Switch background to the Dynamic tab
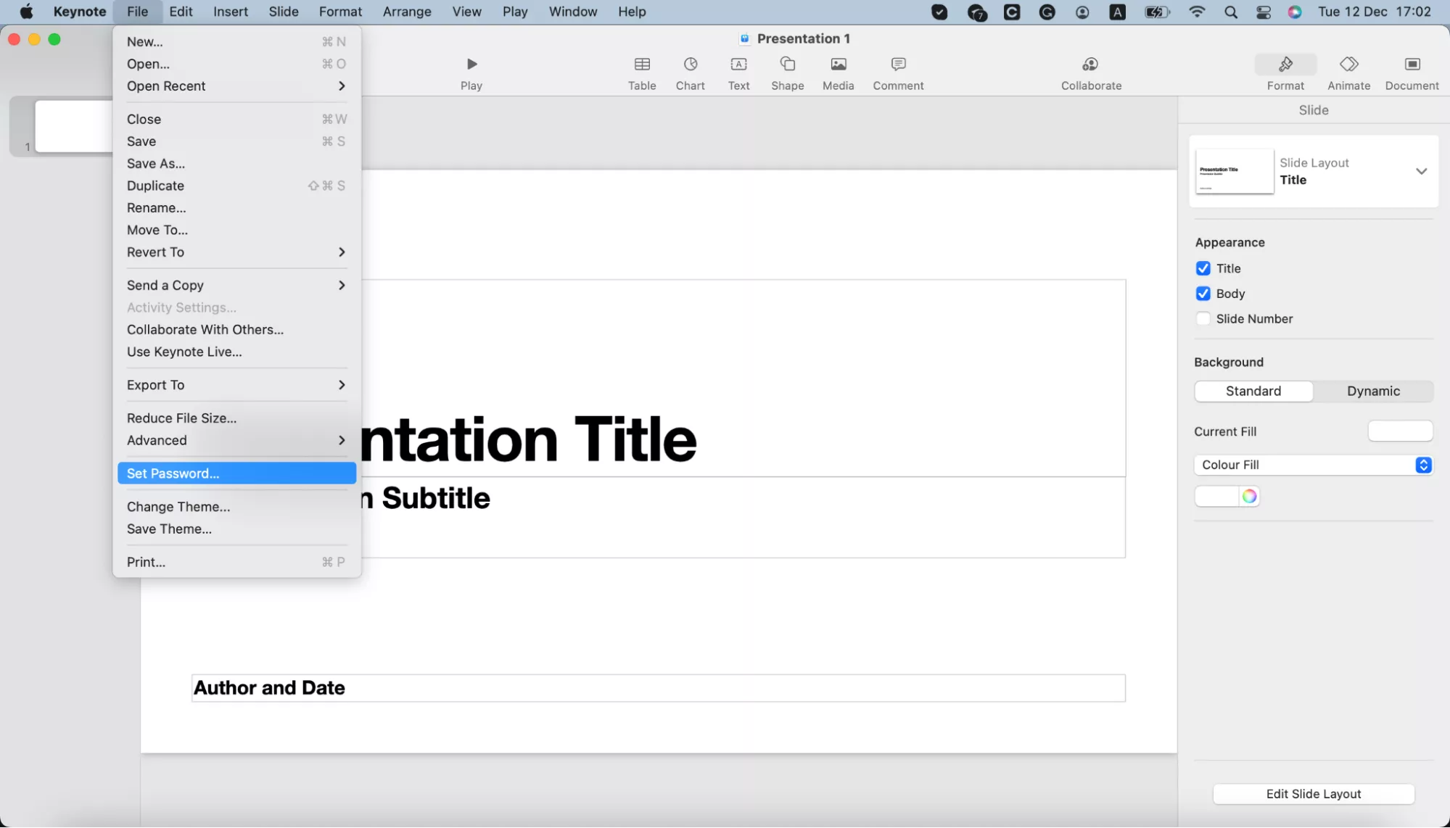The height and width of the screenshot is (828, 1450). (x=1372, y=392)
